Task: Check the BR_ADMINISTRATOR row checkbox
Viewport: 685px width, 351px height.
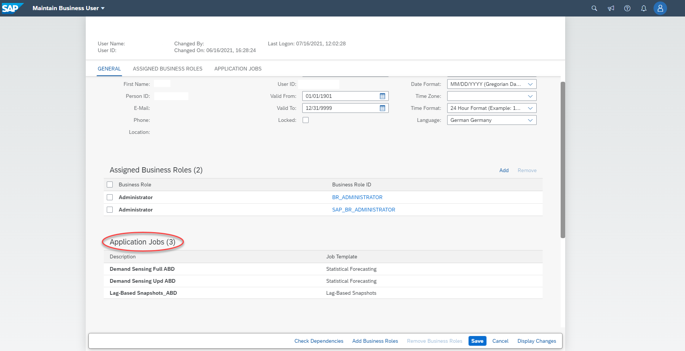Action: click(x=110, y=197)
